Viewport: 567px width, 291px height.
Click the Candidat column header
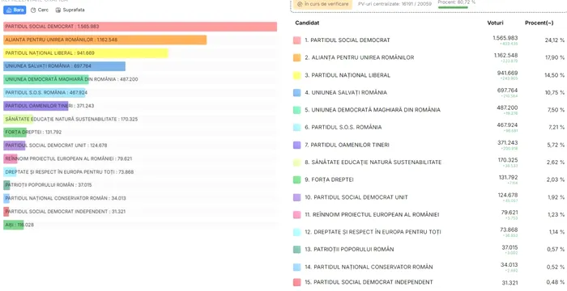(x=307, y=23)
